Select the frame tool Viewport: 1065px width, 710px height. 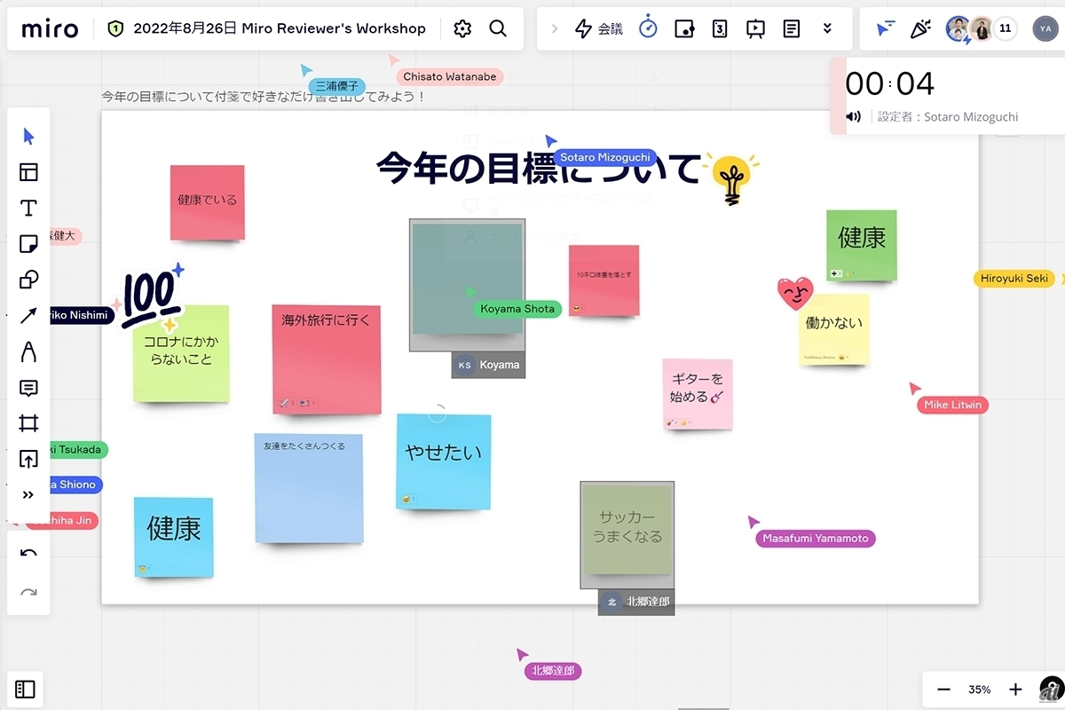pos(28,423)
